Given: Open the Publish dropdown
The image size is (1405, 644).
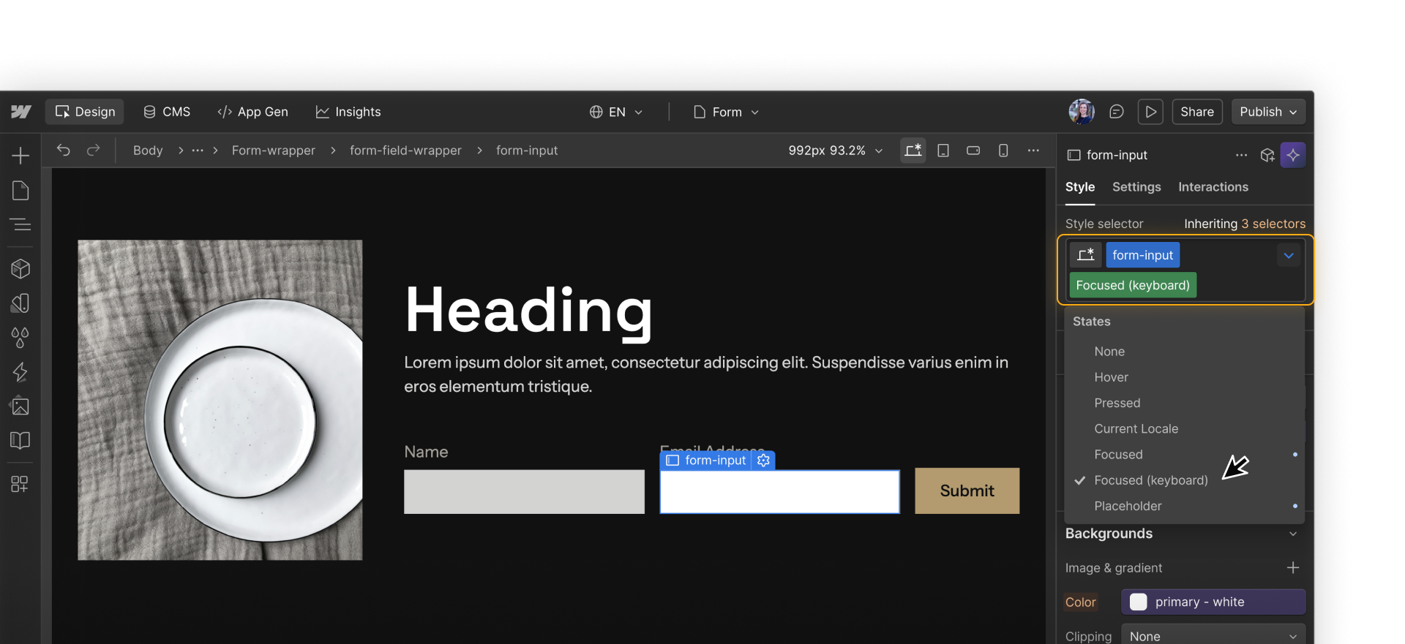Looking at the screenshot, I should [1268, 112].
